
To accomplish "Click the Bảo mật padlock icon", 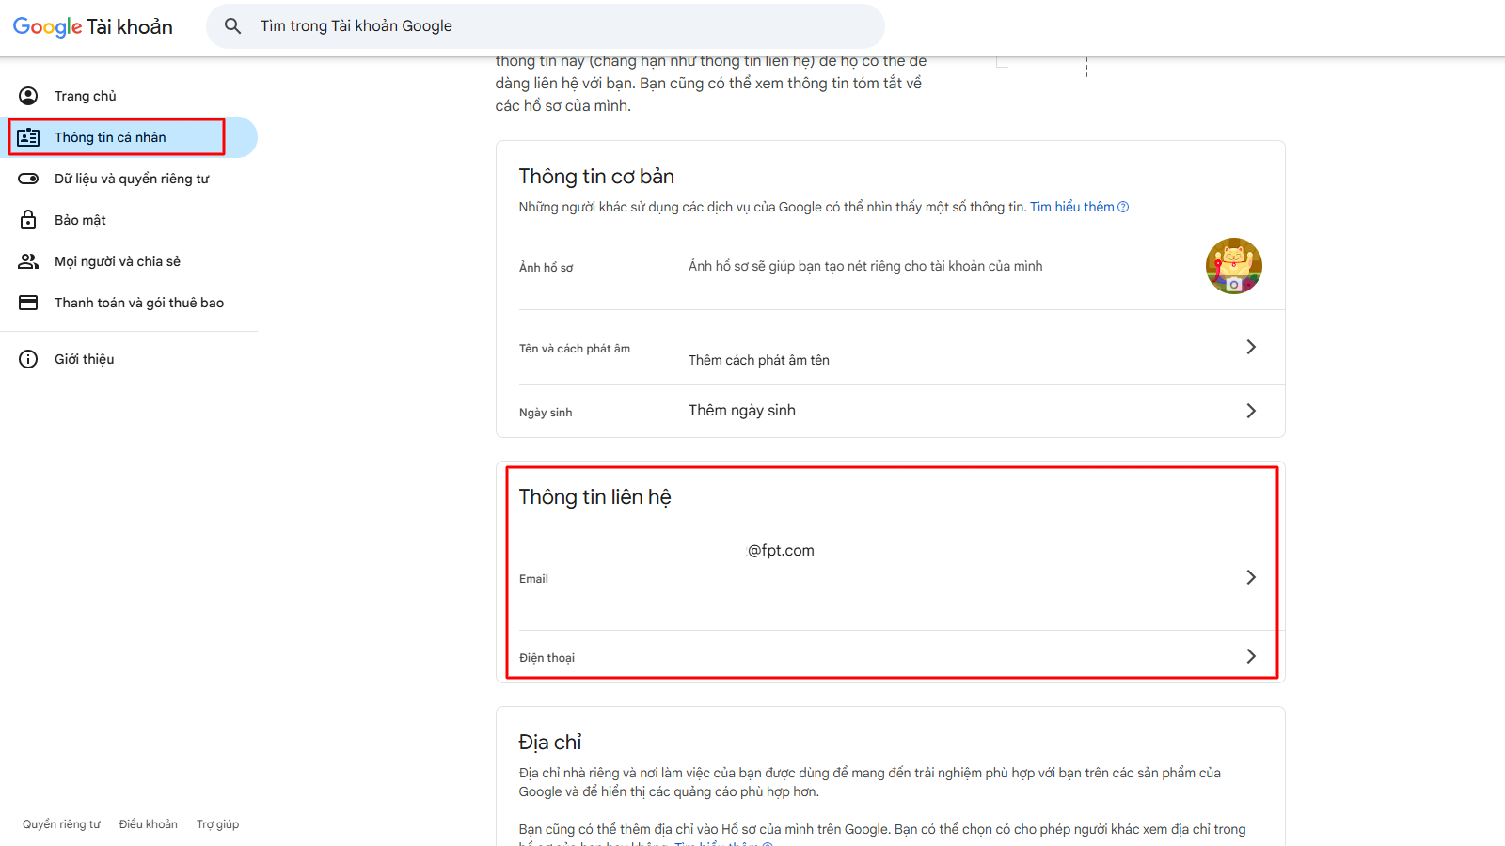I will coord(28,220).
